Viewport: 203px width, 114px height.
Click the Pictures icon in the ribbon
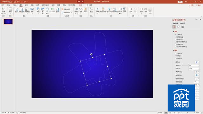(16, 9)
